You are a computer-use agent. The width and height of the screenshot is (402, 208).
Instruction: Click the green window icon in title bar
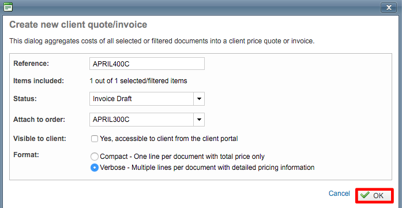(8, 7)
